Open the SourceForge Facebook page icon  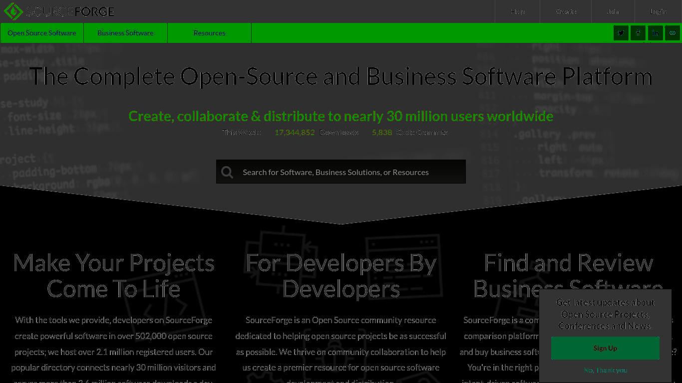(x=638, y=33)
